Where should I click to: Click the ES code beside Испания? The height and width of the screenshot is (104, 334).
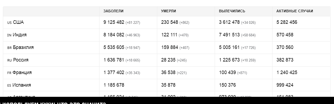pyautogui.click(x=9, y=86)
